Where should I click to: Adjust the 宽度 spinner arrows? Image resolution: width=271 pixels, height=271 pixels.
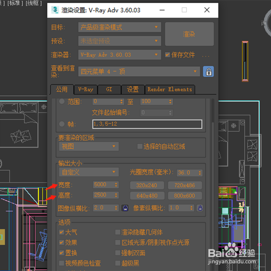[116, 185]
